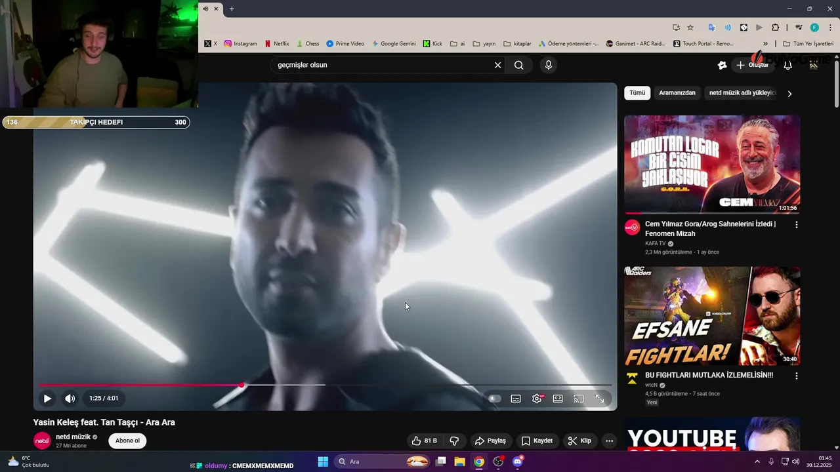Open the Cem Yılmaz Gora/Arog title link
840x472 pixels.
tap(711, 229)
